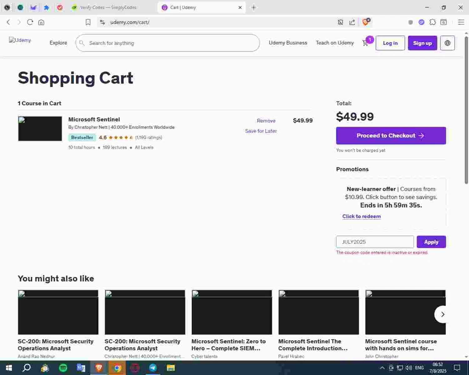The image size is (469, 375).
Task: Open Brave Shields lion icon
Action: pos(366,22)
